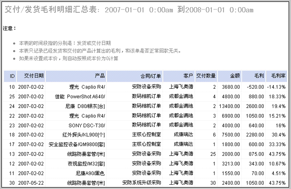This screenshot has height=189, width=291.
Task: Open product 夜视监控/M32[套]
Action: pos(86,164)
